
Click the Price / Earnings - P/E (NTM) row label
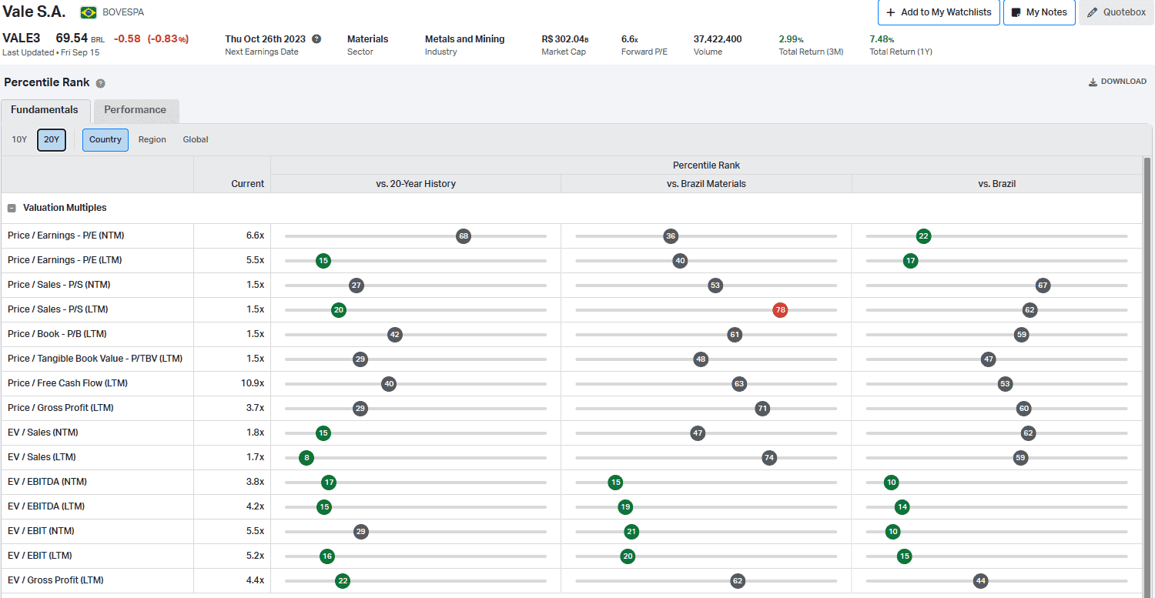[x=65, y=236]
